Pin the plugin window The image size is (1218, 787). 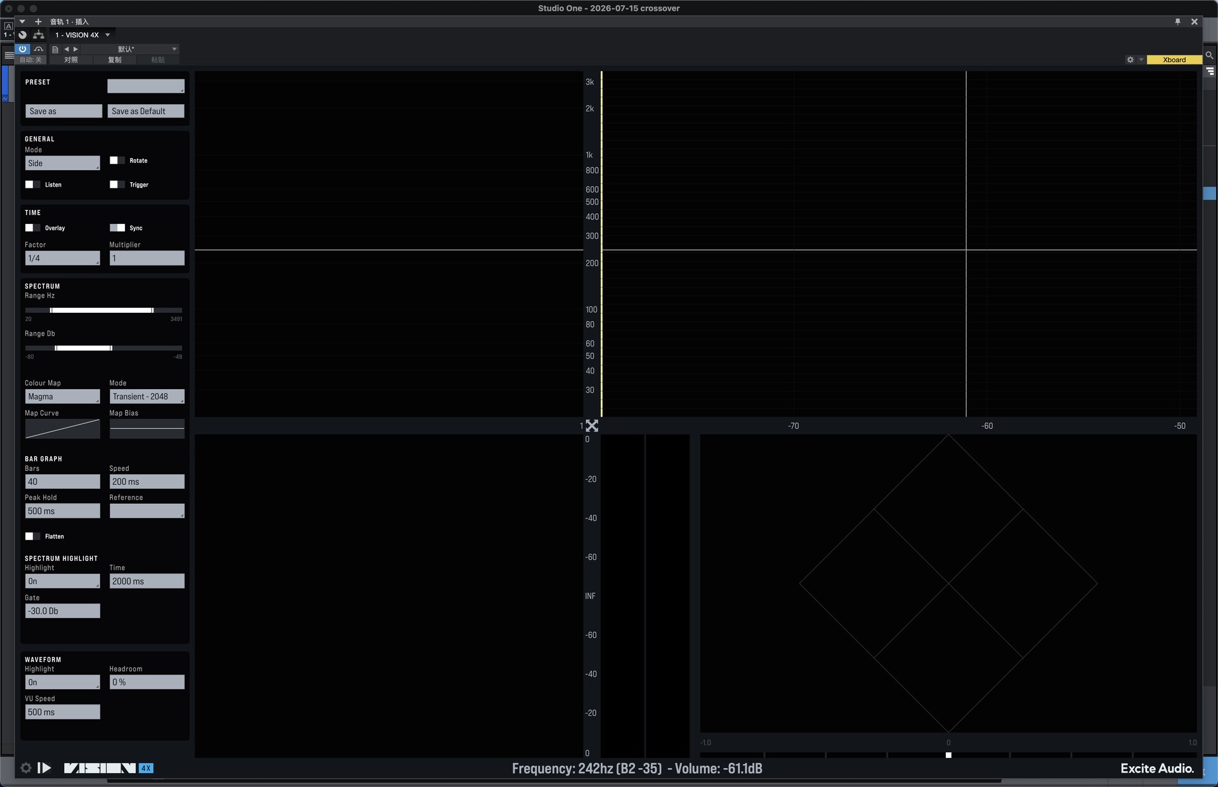[x=1177, y=22]
